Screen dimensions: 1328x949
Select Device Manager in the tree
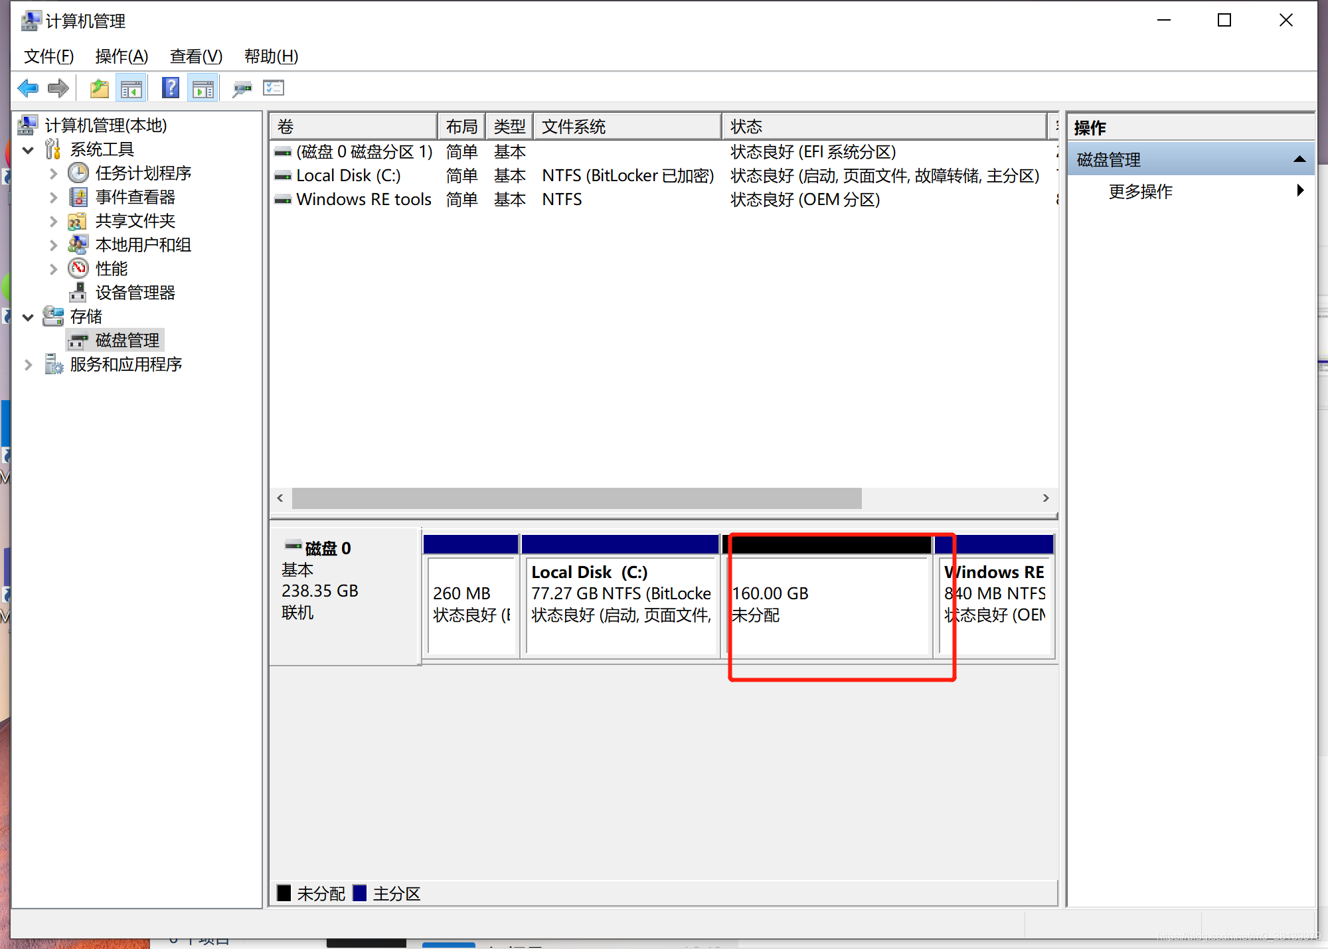(135, 293)
